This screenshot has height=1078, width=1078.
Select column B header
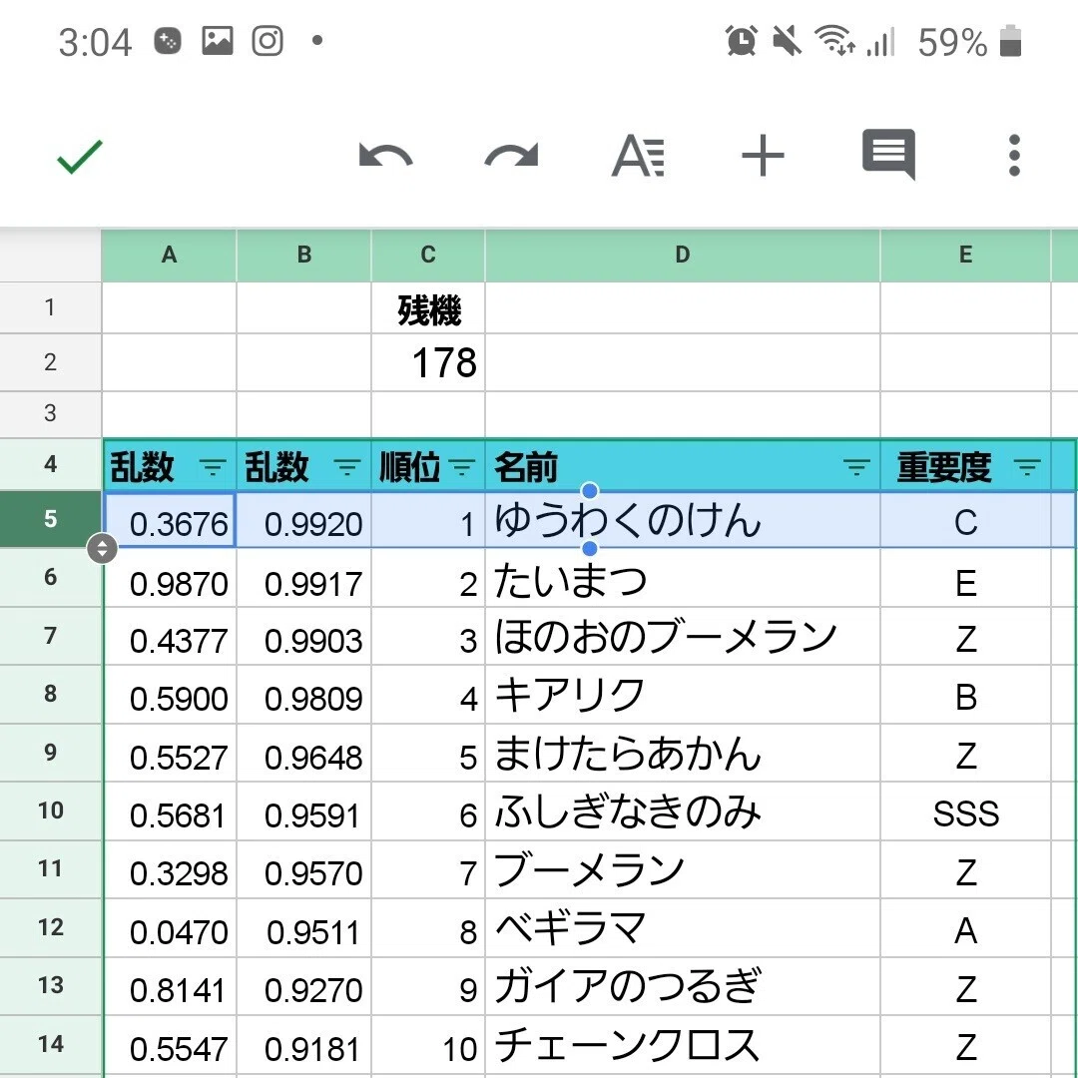click(303, 256)
